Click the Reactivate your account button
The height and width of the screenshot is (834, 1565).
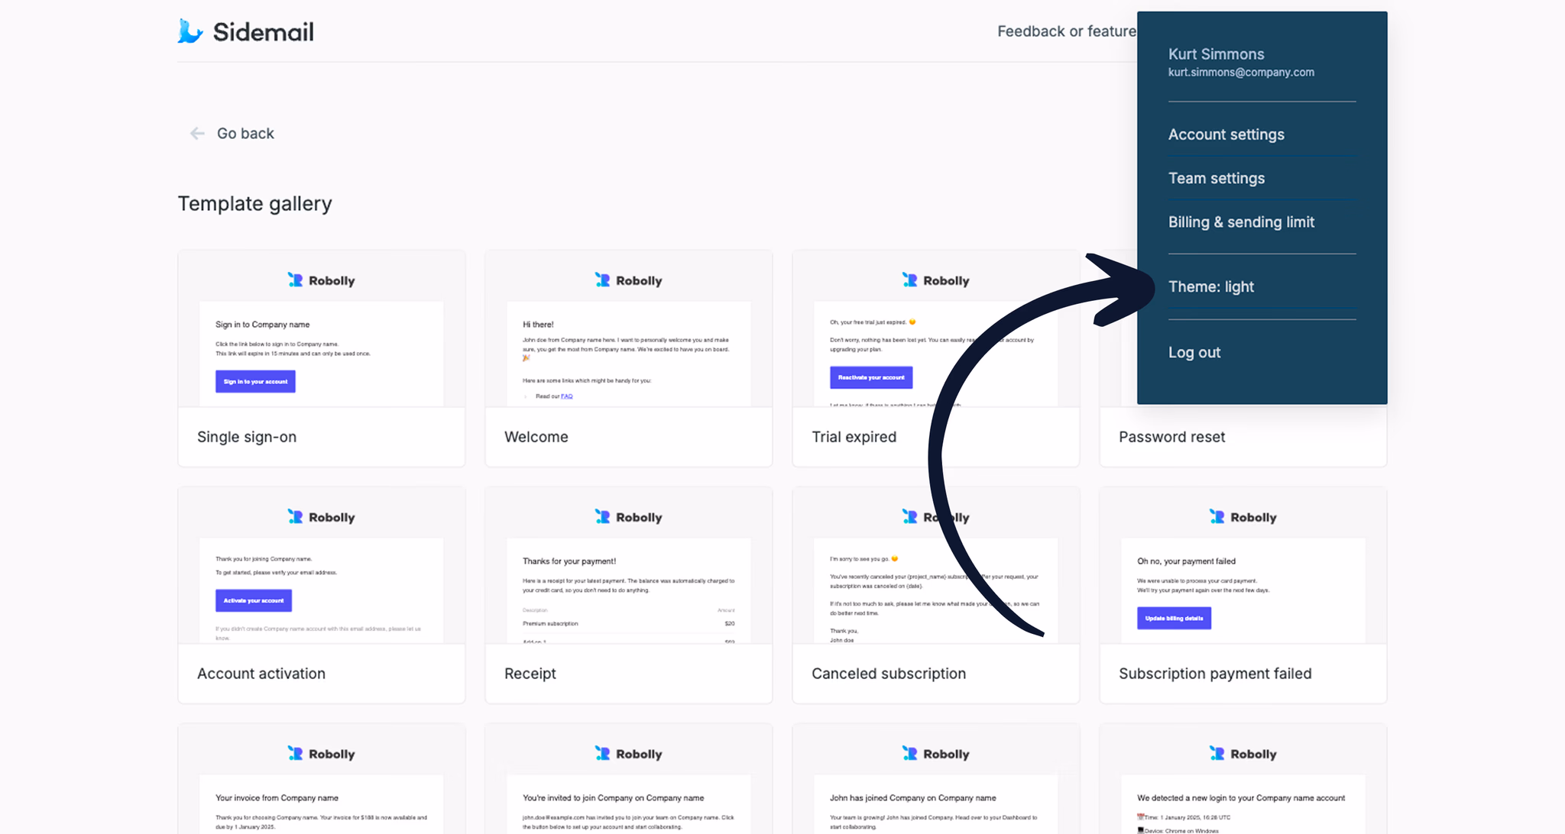(871, 377)
